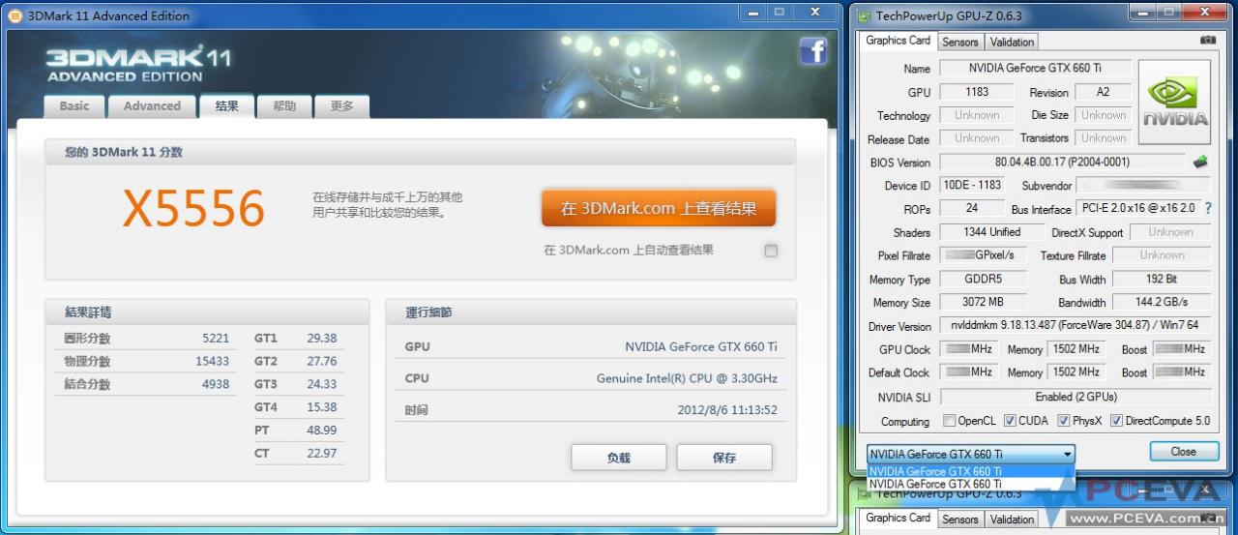Click the GT4 result 15.38
The height and width of the screenshot is (535, 1238).
click(322, 407)
